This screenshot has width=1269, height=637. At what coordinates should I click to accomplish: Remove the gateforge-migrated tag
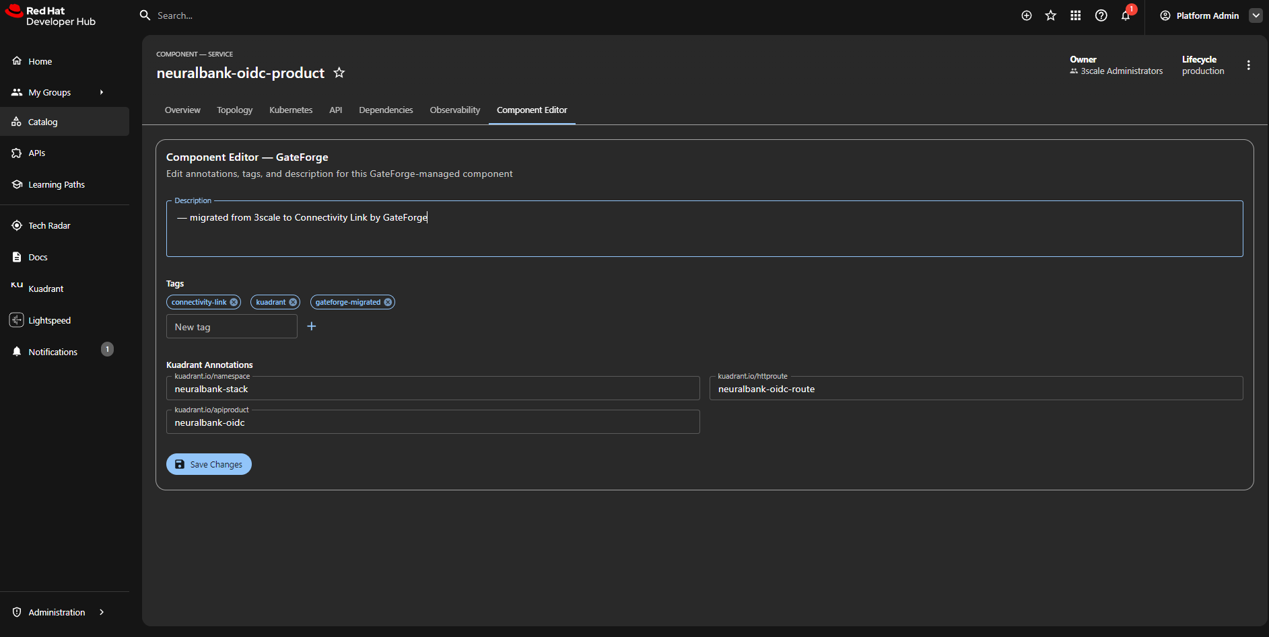[388, 302]
